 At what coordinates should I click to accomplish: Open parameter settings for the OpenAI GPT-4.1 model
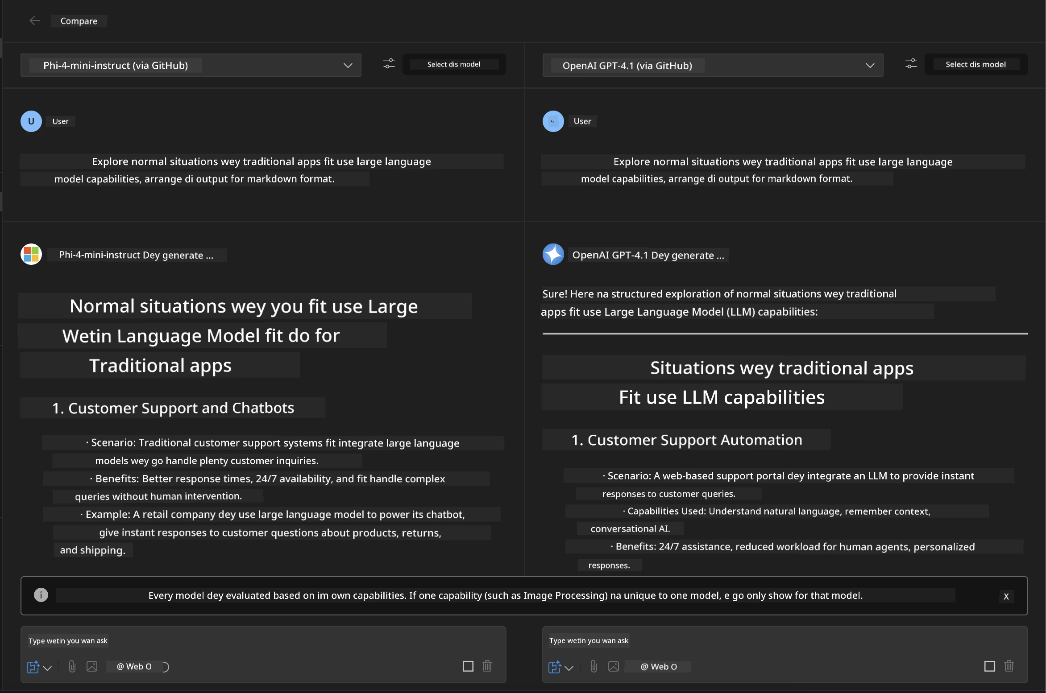click(x=911, y=64)
